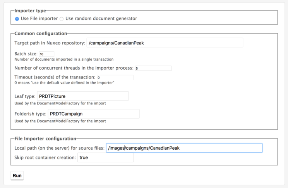The width and height of the screenshot is (288, 188).
Task: Select the Use File importer radio button
Action: pos(17,19)
